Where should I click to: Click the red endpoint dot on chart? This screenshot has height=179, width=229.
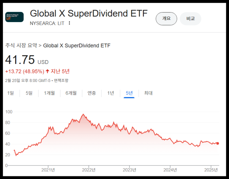point(218,143)
